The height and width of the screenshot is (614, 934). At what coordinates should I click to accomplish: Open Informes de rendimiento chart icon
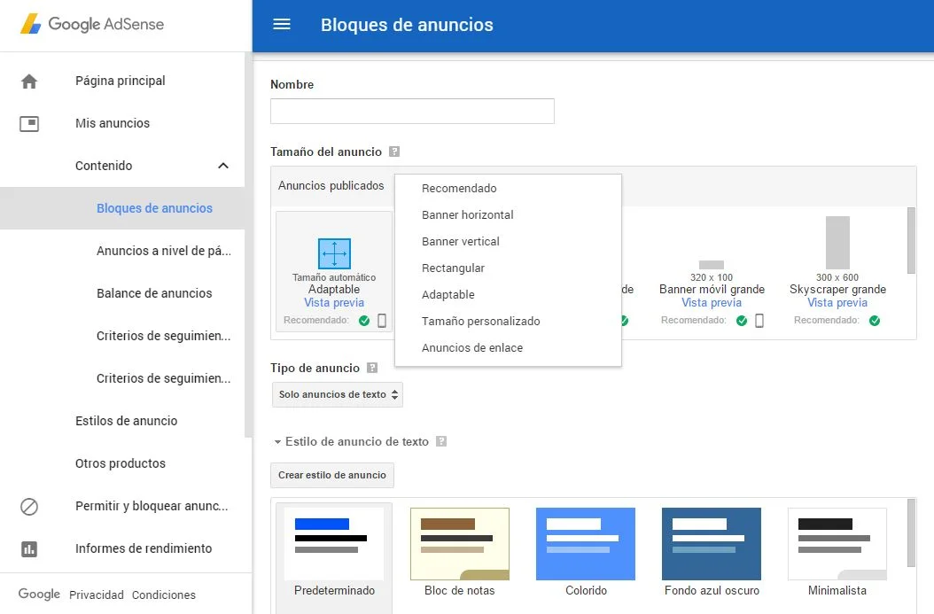click(x=29, y=549)
